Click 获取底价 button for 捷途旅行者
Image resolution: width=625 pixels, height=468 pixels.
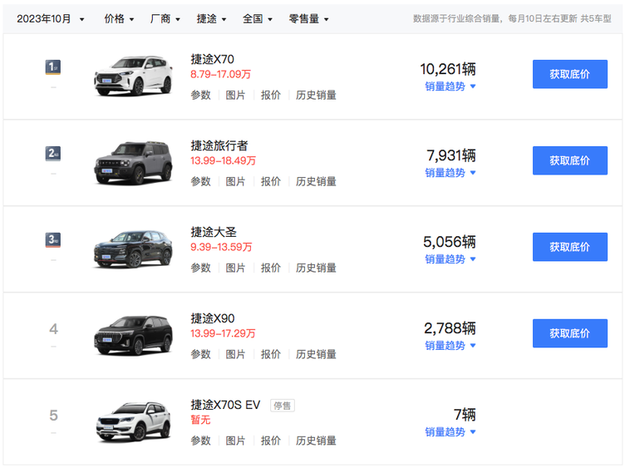click(569, 160)
